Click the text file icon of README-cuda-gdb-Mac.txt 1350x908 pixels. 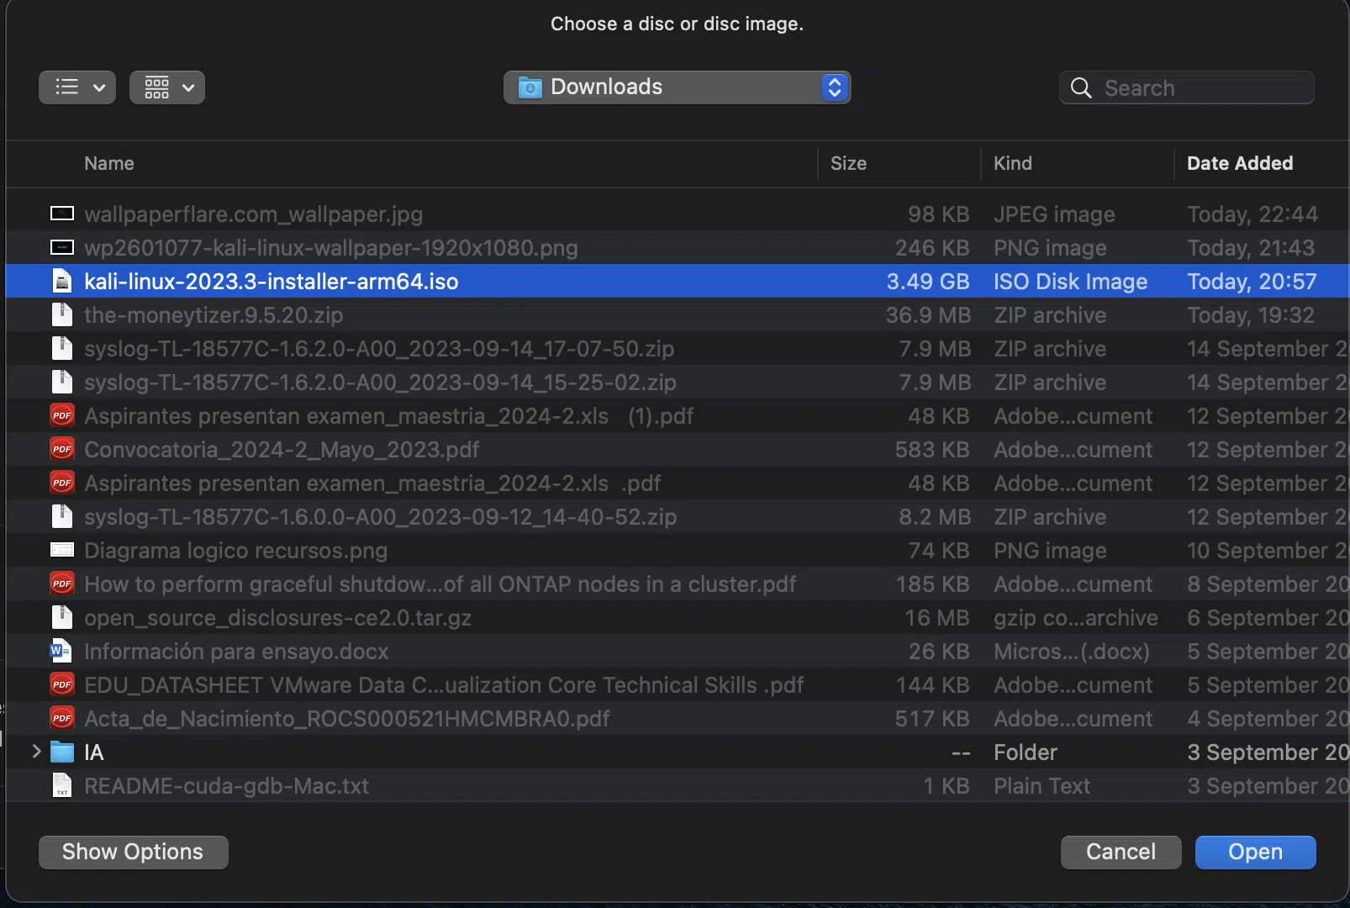(62, 786)
